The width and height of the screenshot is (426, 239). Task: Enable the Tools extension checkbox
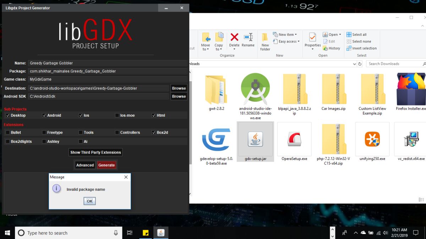81,132
